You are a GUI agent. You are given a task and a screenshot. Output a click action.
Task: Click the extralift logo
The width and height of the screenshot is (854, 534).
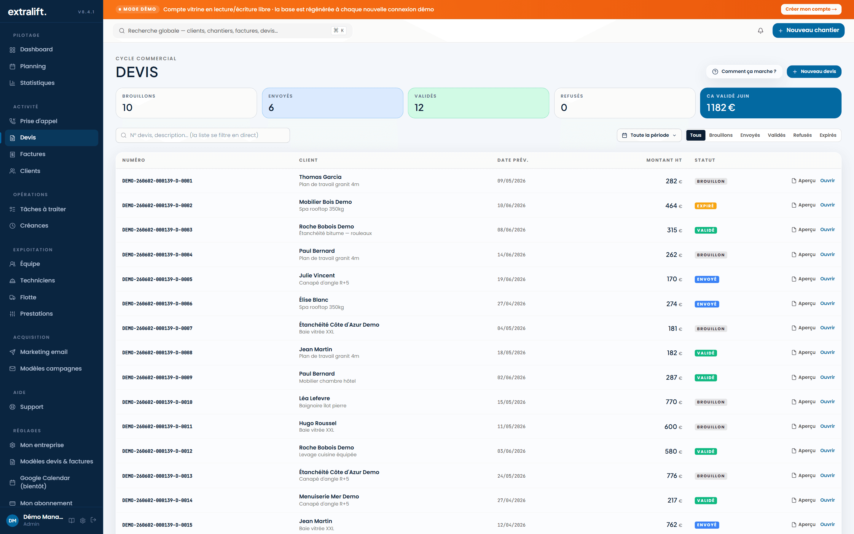[x=27, y=12]
